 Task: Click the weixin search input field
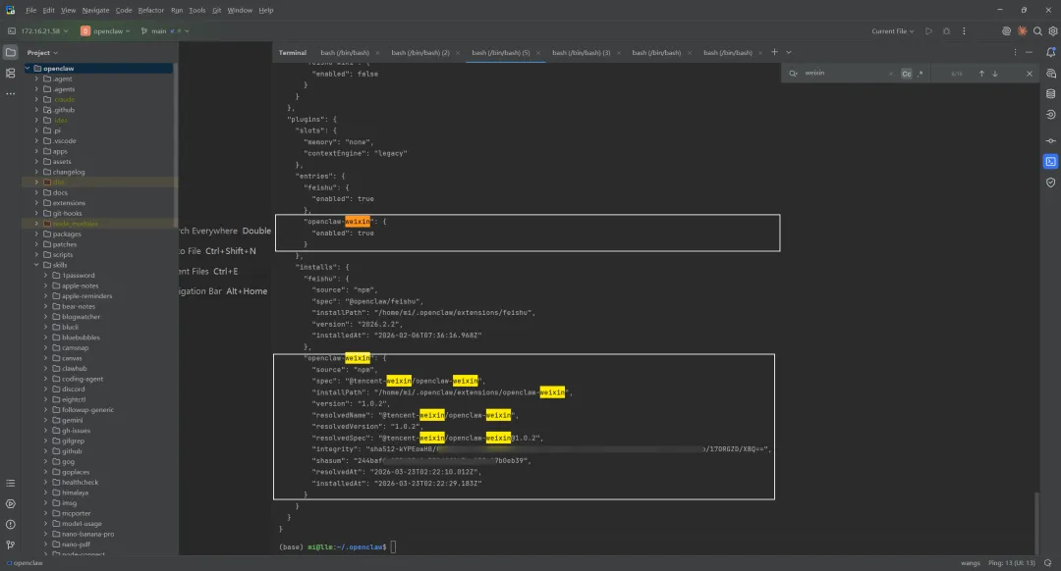tap(845, 73)
